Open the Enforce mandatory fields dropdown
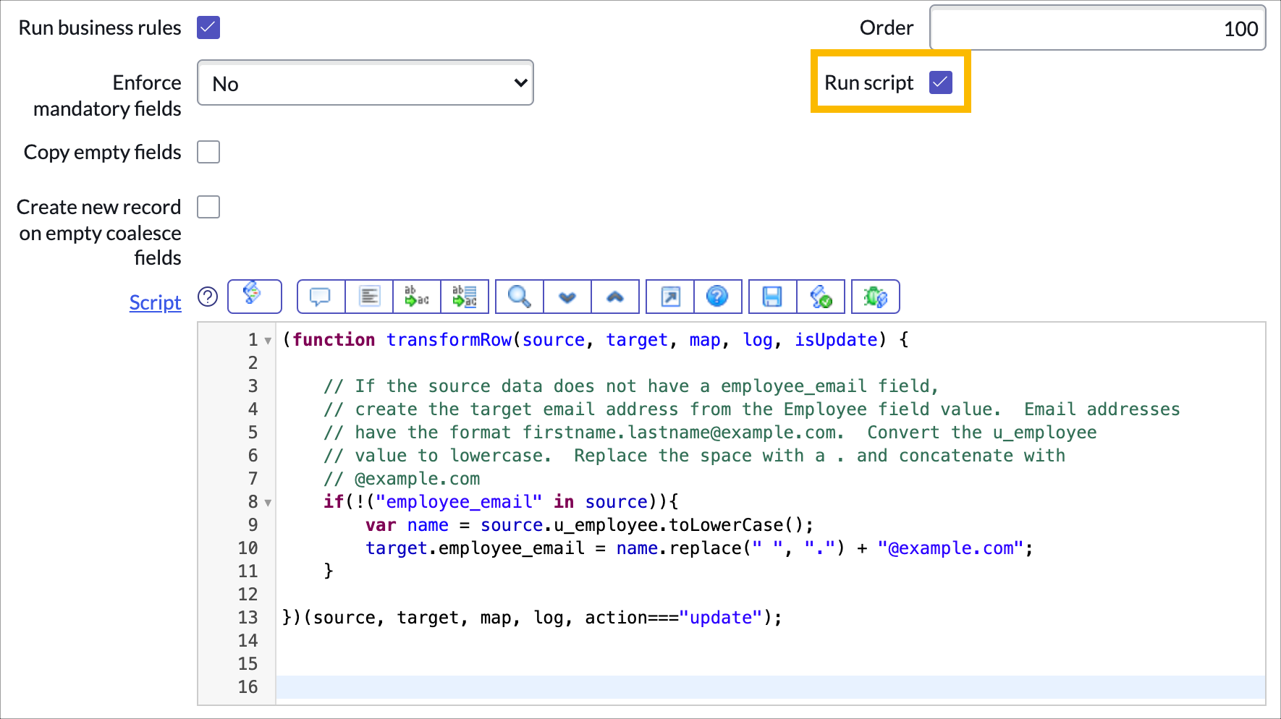 [x=365, y=83]
